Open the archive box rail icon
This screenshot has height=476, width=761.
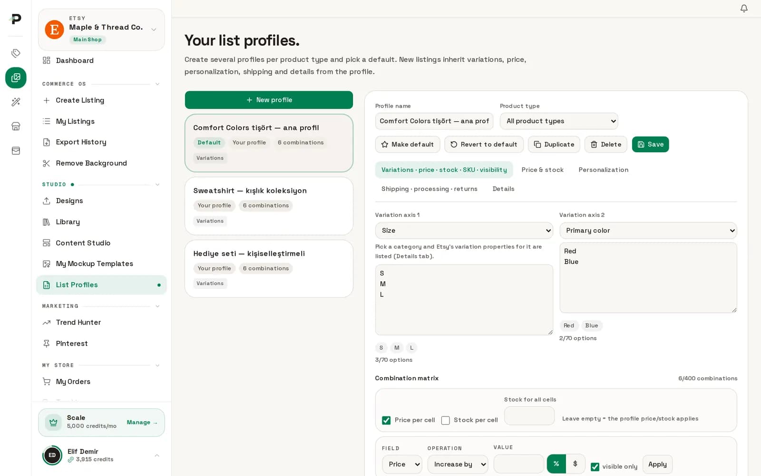[16, 150]
